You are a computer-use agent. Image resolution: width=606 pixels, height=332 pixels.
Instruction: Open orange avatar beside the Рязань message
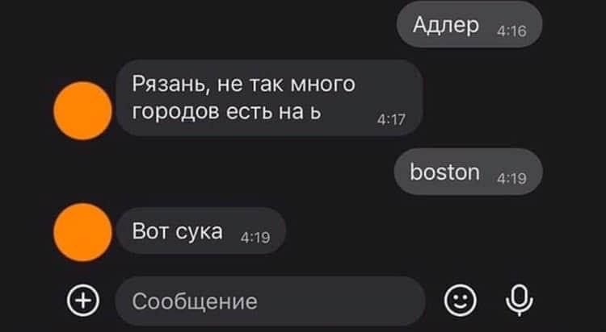(x=82, y=110)
